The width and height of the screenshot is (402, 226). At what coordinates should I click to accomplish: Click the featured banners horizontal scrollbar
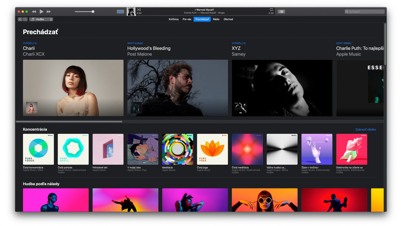[69, 122]
